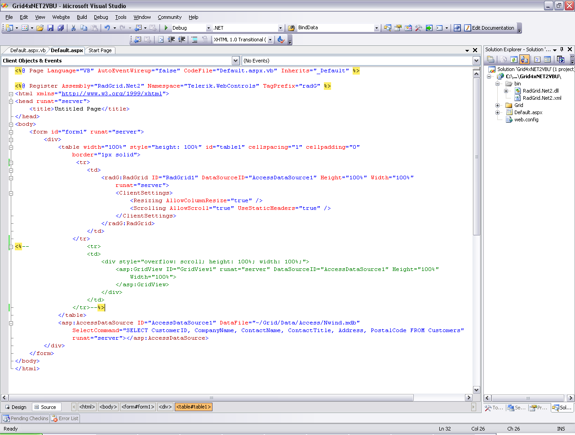Open the Error List panel tab
Viewport: 575px width, 435px height.
[65, 418]
